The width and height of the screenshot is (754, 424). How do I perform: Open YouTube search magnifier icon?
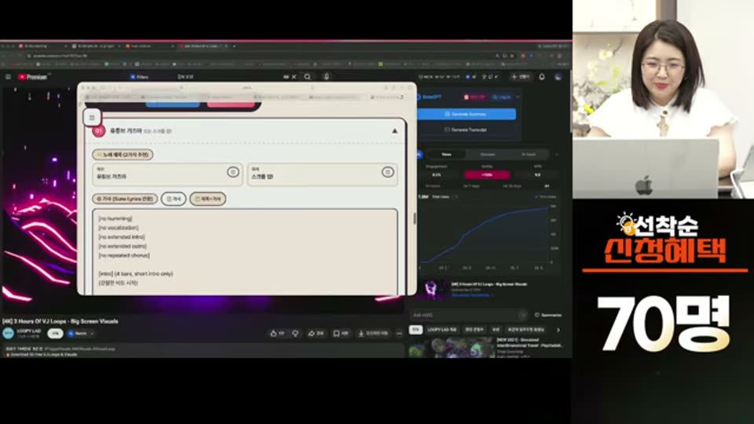307,77
